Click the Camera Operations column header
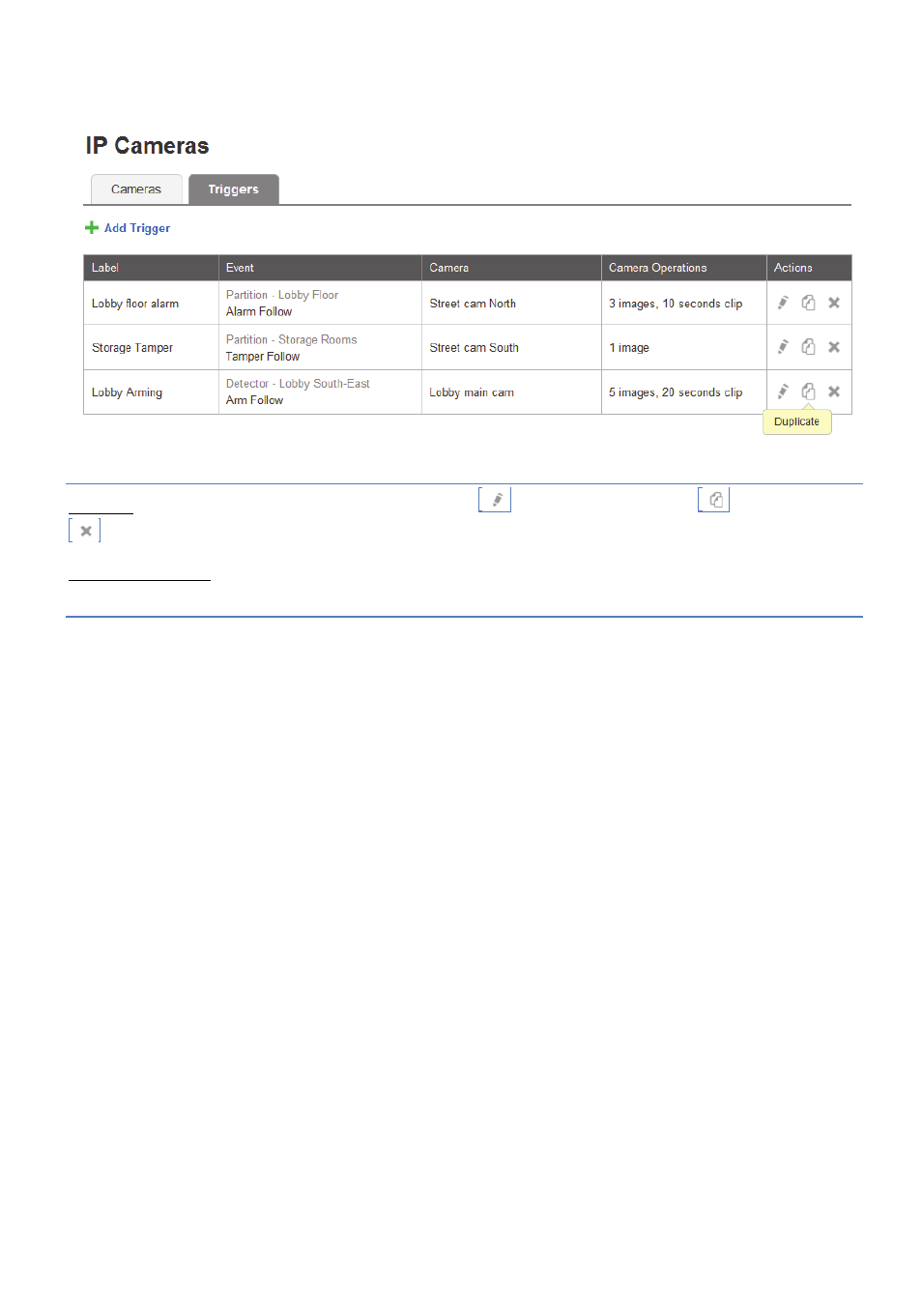Viewport: 922px width, 1306px height. (x=657, y=268)
